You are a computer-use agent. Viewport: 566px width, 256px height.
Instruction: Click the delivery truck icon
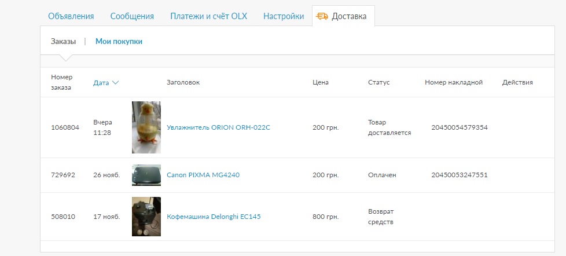323,16
